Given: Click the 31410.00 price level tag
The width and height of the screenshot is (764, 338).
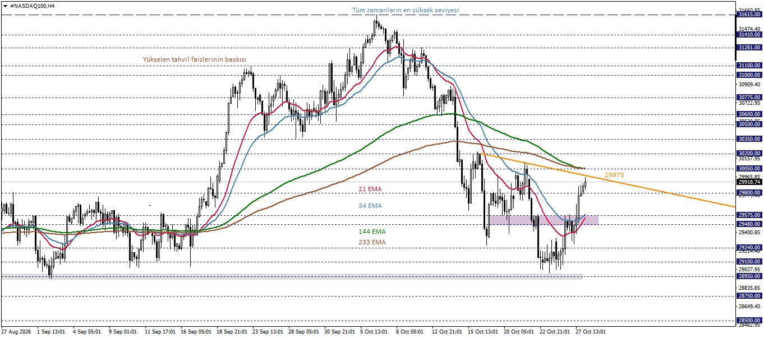Looking at the screenshot, I should (749, 35).
